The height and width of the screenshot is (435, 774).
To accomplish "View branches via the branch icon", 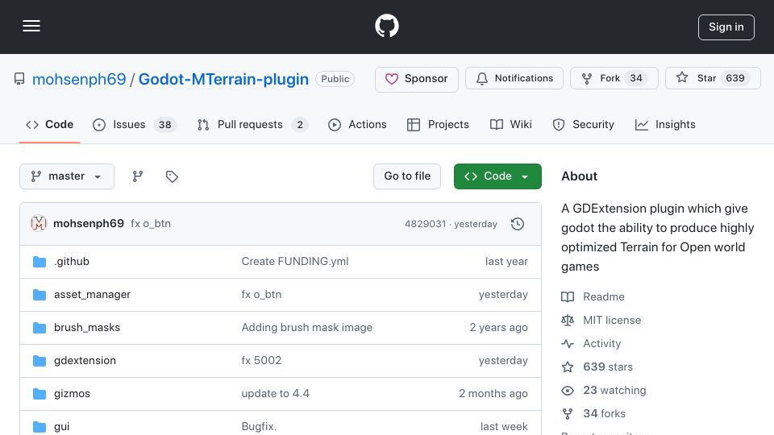I will tap(138, 176).
